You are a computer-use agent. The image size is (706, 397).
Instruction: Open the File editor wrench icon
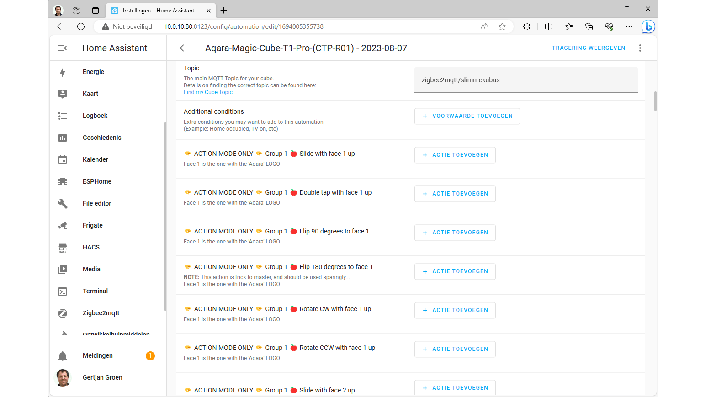[63, 203]
